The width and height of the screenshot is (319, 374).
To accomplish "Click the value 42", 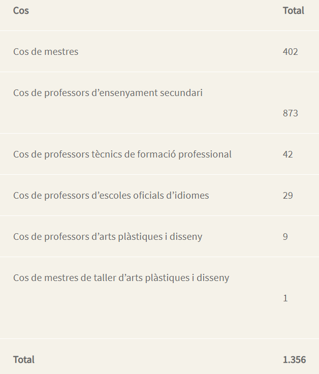I will pos(288,154).
